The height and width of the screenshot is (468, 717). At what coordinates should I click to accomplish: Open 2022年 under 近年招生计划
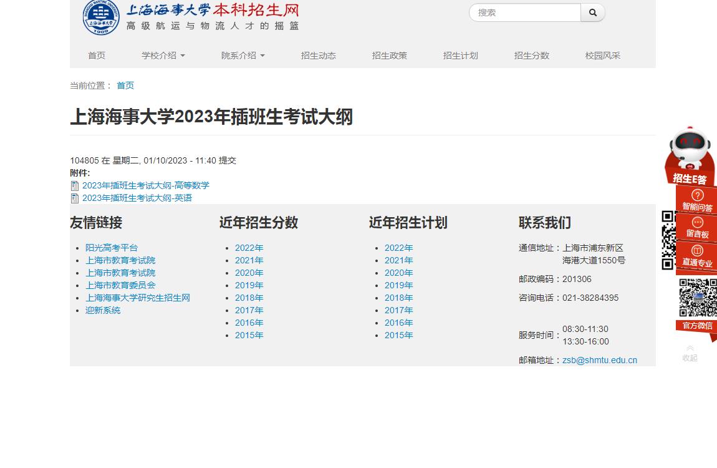(399, 248)
